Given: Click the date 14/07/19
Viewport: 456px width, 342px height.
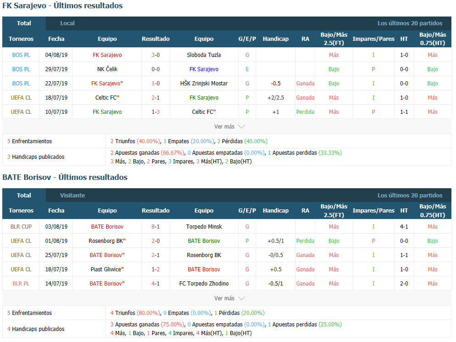Looking at the screenshot, I should pyautogui.click(x=56, y=283).
